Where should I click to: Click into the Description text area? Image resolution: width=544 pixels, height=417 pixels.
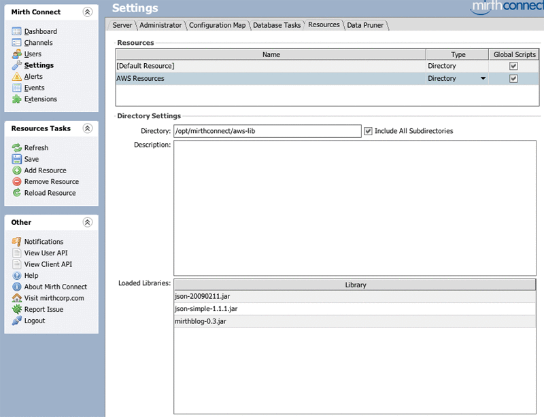tap(355, 208)
